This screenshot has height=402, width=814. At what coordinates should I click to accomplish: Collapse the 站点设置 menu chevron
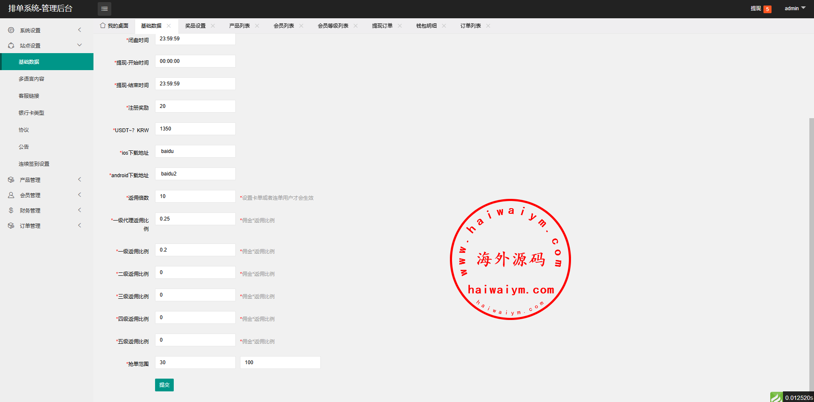(79, 45)
